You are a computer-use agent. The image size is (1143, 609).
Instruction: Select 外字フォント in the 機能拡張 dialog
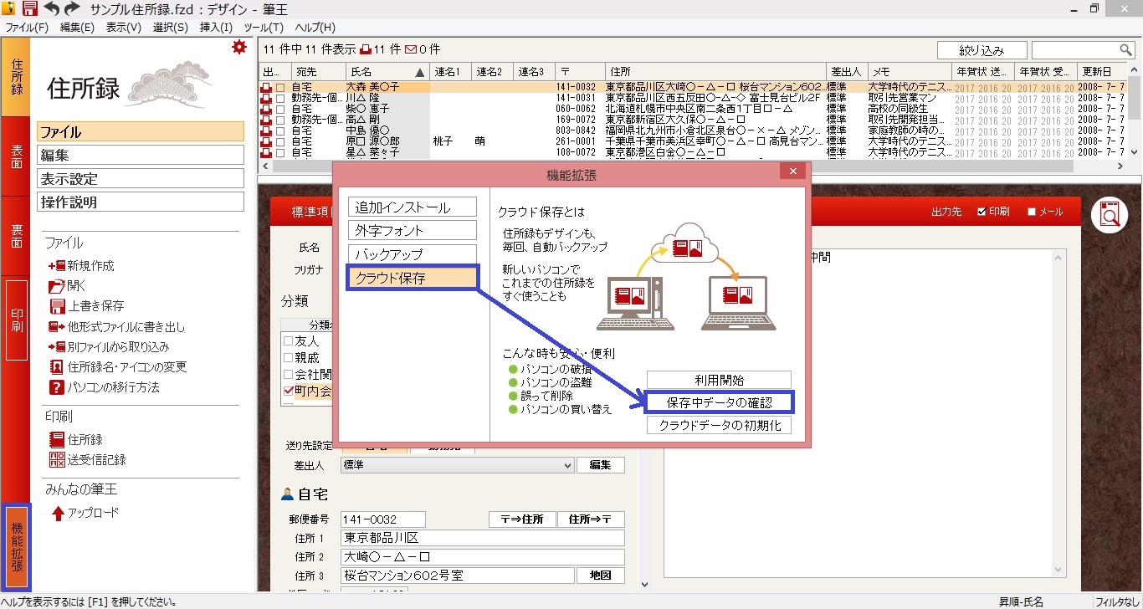pyautogui.click(x=413, y=231)
